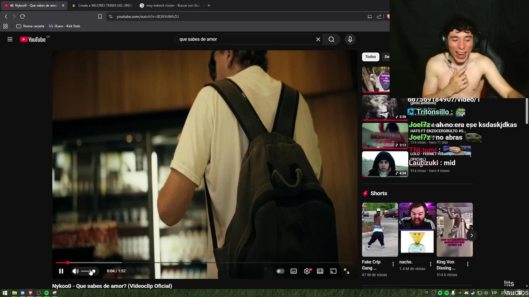Open the '0Laco - Kick Stats' bookmark
The image size is (529, 297).
(x=64, y=26)
